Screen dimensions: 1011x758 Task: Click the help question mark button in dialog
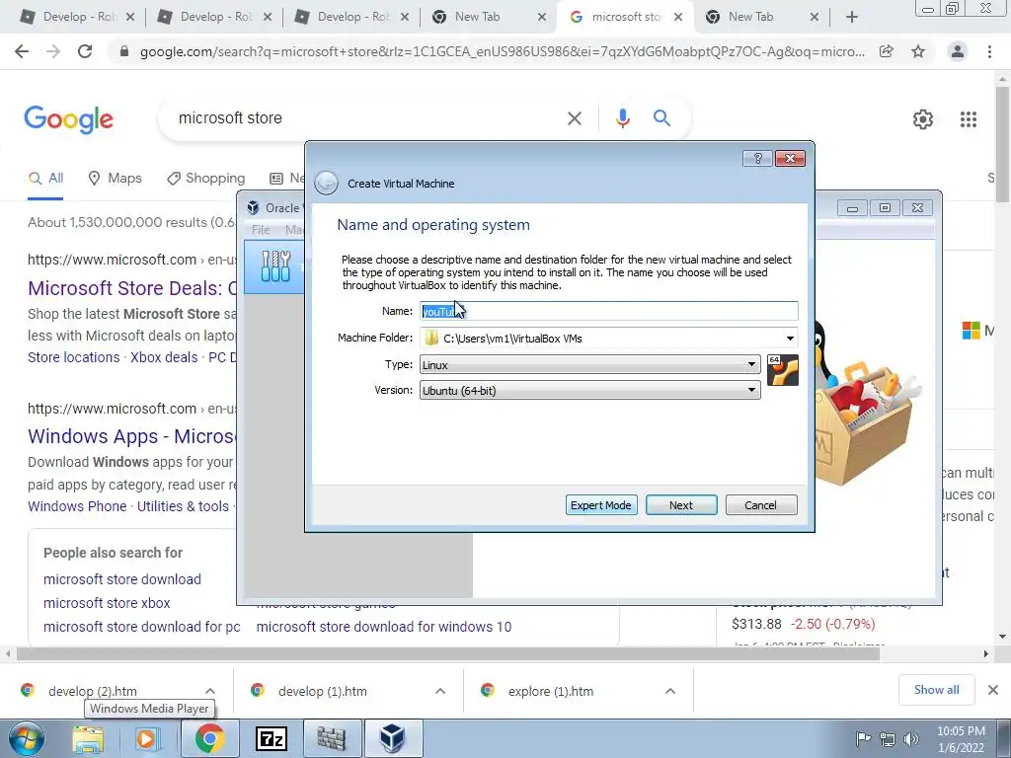(x=757, y=159)
